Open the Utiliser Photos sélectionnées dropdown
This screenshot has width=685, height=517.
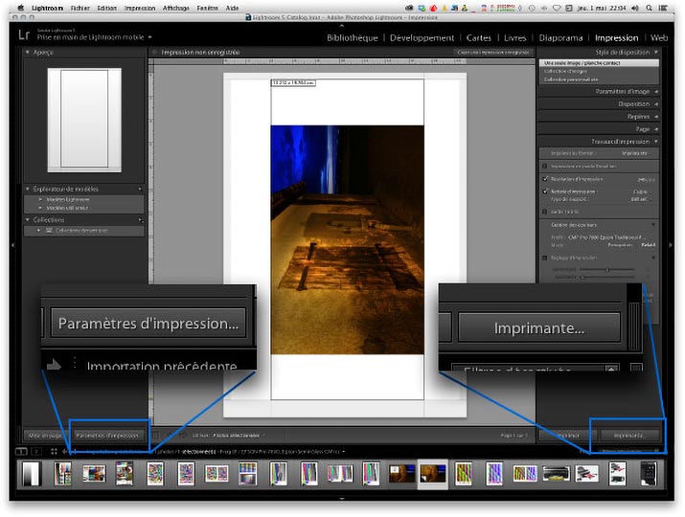[x=239, y=436]
